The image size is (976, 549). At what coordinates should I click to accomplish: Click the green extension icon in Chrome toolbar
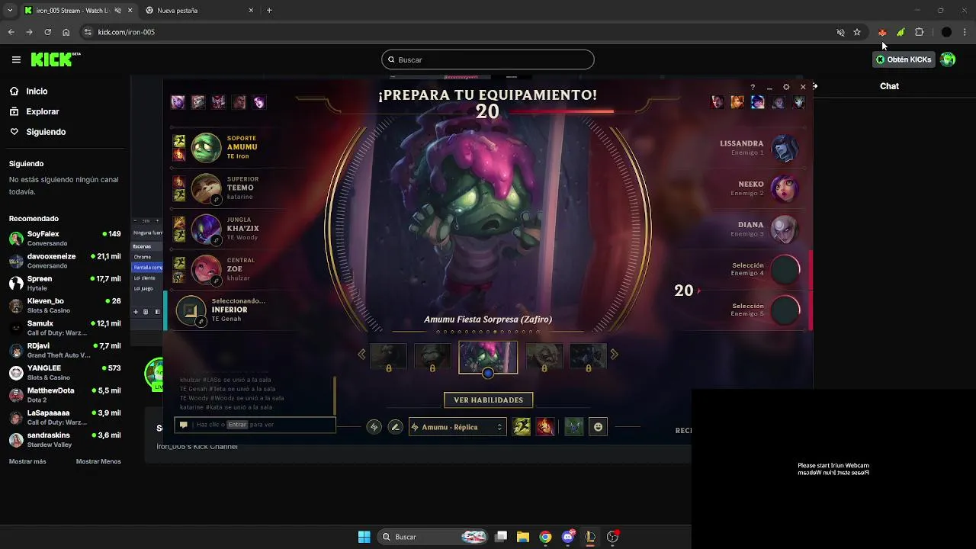[901, 32]
